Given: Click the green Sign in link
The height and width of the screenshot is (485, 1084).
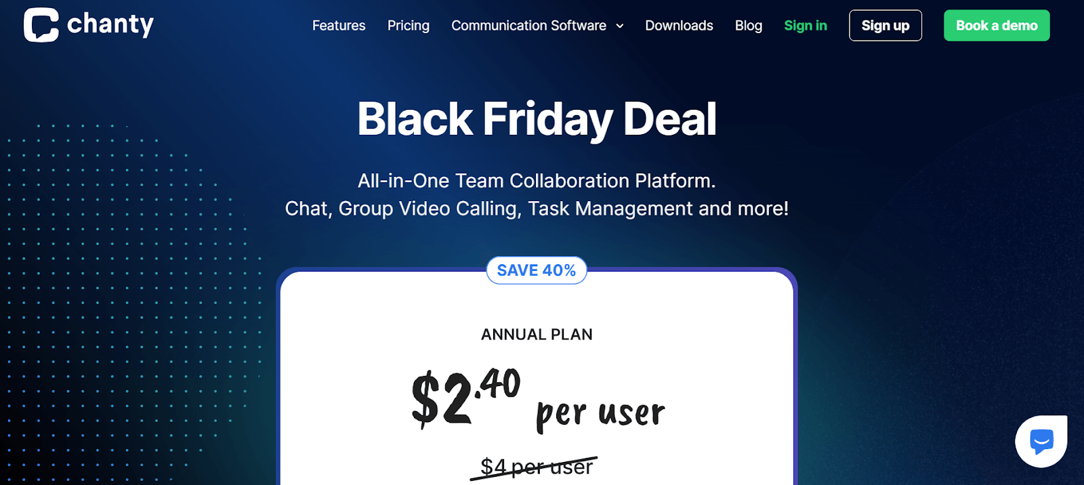Looking at the screenshot, I should tap(806, 26).
